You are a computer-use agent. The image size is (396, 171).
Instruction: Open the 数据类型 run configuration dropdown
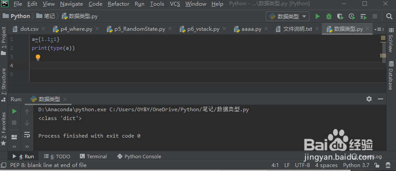coord(288,17)
